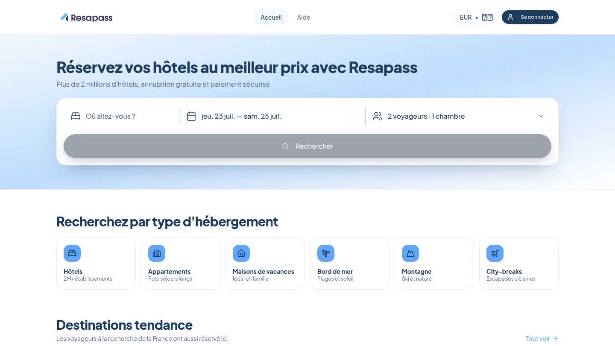Click the Appartements building icon
Image resolution: width=615 pixels, height=346 pixels.
pyautogui.click(x=157, y=253)
